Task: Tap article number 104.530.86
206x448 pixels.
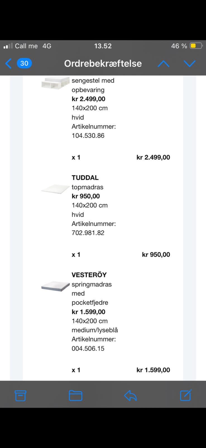Action: click(x=88, y=136)
